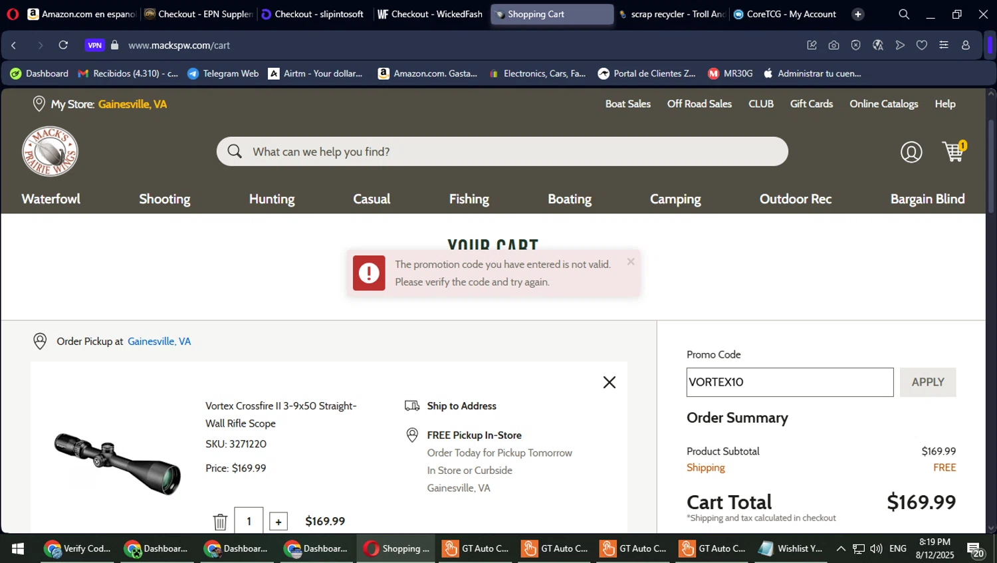
Task: Switch to Checkout - EPN Supplements tab
Action: point(199,14)
